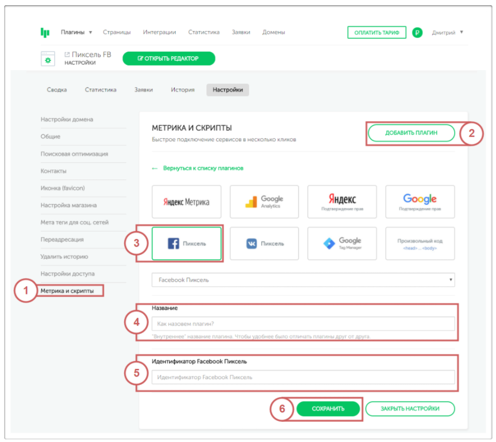Image resolution: width=496 pixels, height=442 pixels.
Task: Select the Facebook Пиксель plugin tile
Action: (x=187, y=243)
